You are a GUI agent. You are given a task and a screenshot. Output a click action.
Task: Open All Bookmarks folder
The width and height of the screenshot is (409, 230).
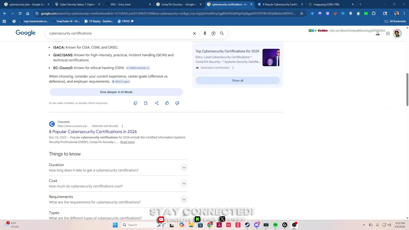click(395, 21)
